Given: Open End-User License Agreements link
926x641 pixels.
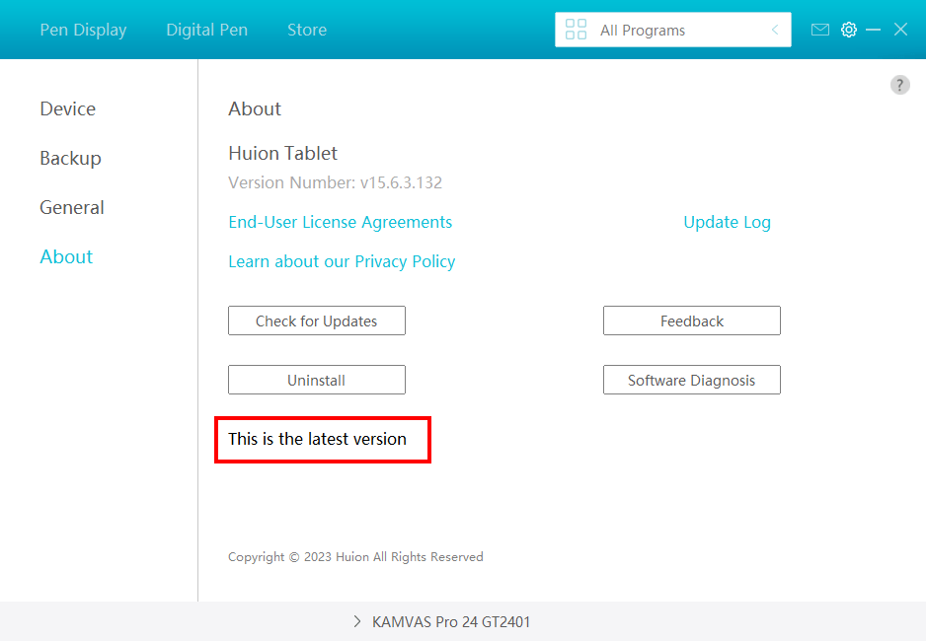Looking at the screenshot, I should pos(341,222).
